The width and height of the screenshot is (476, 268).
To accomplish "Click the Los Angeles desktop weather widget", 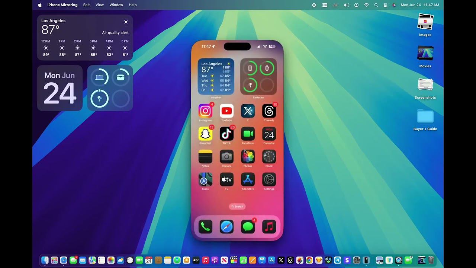I will tap(85, 38).
